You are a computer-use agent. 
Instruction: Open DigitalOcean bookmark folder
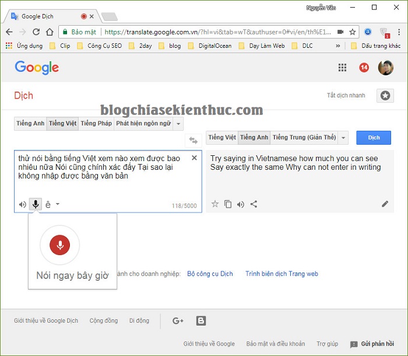coord(210,46)
